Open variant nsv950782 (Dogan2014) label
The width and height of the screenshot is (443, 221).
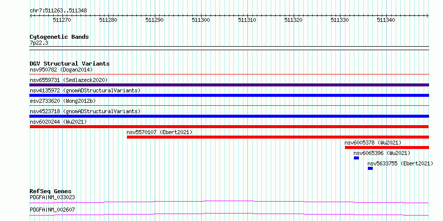click(x=61, y=70)
